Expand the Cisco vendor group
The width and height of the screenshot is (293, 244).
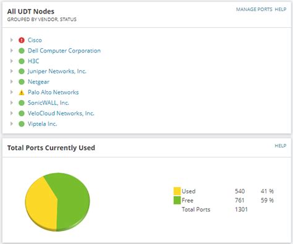pos(12,40)
